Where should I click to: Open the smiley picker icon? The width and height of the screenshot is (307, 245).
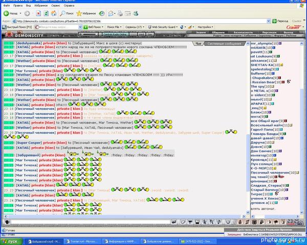[228, 222]
